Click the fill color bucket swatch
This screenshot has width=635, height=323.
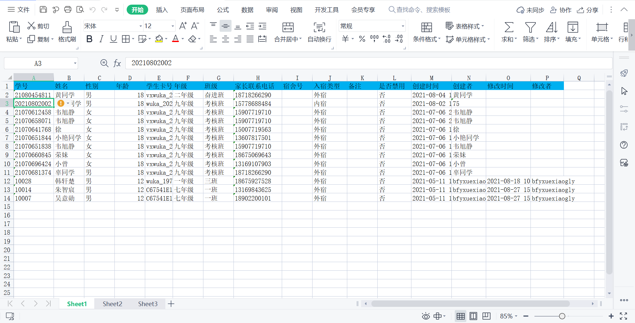click(159, 39)
